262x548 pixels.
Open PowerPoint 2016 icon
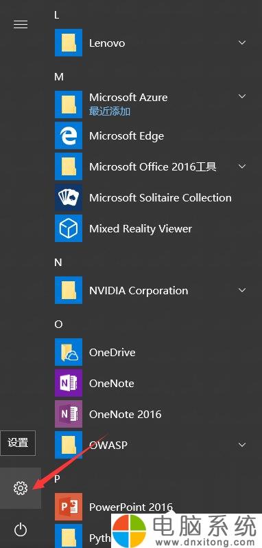pos(69,507)
